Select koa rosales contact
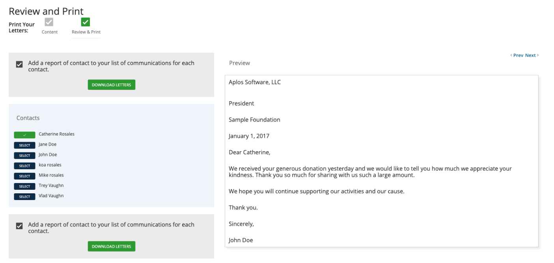 point(24,165)
